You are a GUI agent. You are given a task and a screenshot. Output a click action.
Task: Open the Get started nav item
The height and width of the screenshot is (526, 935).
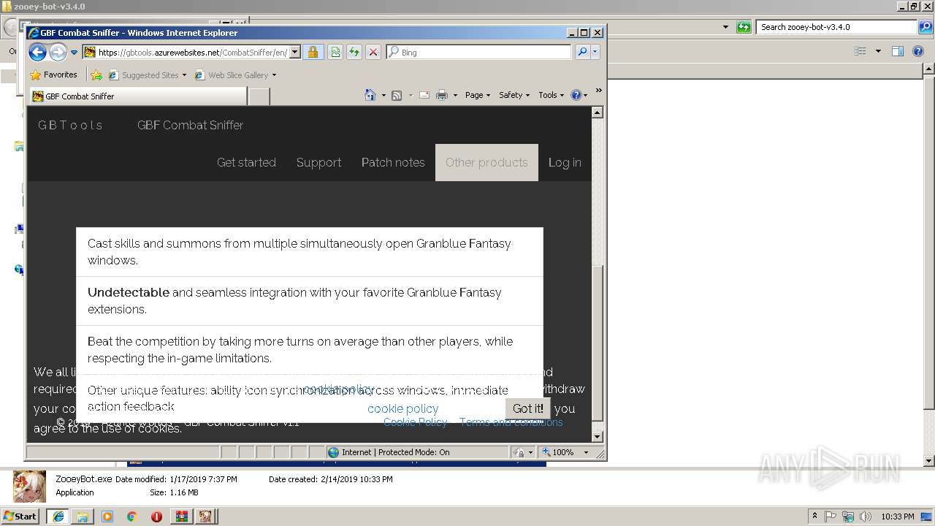pos(246,162)
